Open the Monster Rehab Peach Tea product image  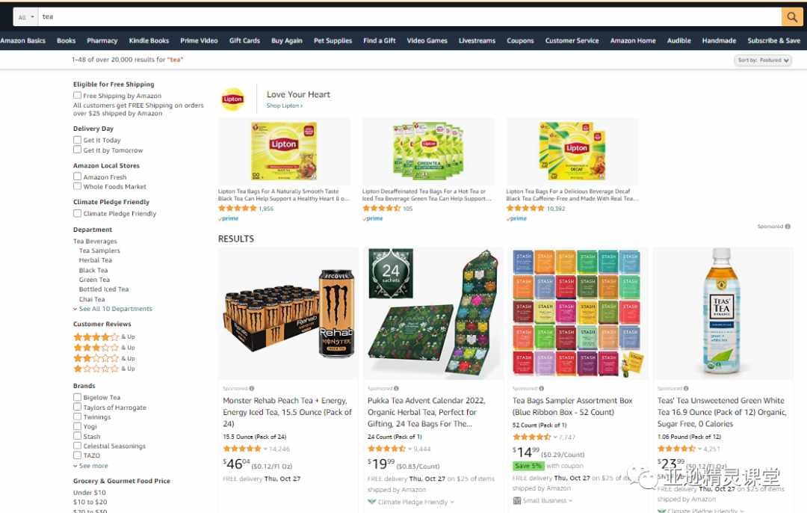click(288, 313)
